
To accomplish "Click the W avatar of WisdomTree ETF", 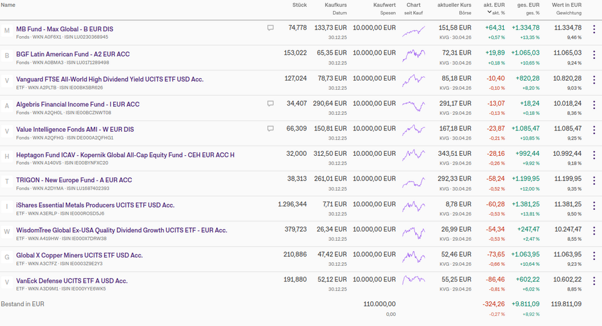I will point(7,232).
